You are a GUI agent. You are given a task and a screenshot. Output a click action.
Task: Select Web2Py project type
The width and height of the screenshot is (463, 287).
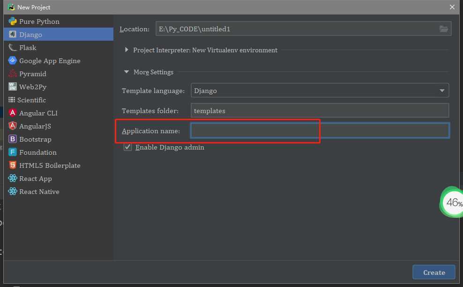tap(33, 87)
